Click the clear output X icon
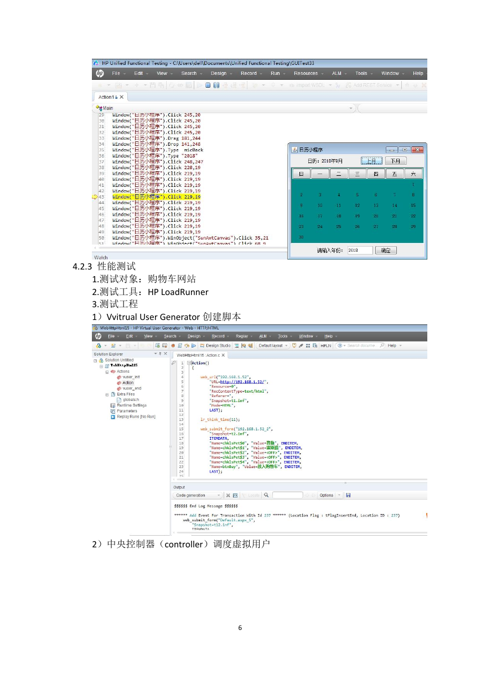Viewport: 481px width, 681px height. click(x=227, y=495)
